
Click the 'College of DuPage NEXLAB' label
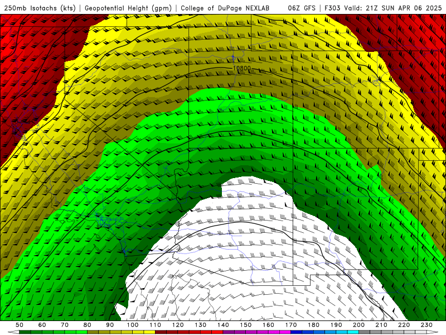click(x=225, y=8)
